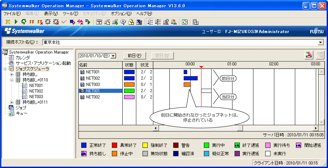Click the greyed 編集(E) menu
328x168 pixels.
32,14
